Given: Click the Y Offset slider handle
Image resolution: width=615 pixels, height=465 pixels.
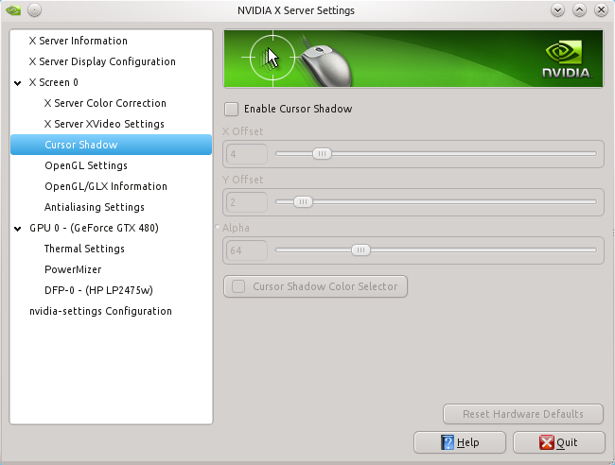Looking at the screenshot, I should [x=303, y=201].
